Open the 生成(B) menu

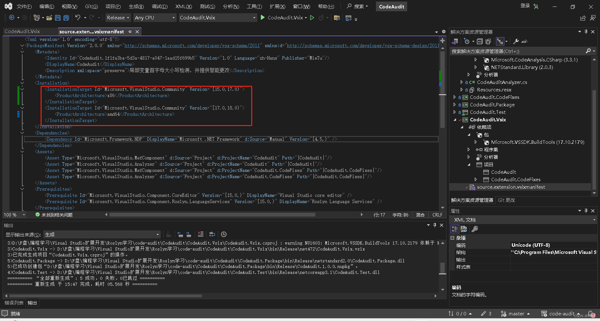tap(136, 6)
